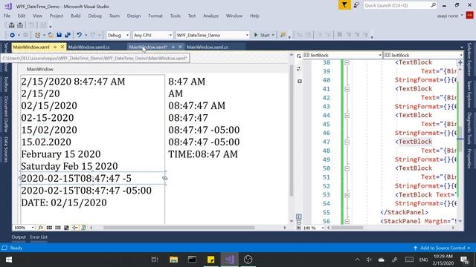Viewport: 476px width, 267px height.
Task: Open the Toolbox side tab
Action: (6, 84)
